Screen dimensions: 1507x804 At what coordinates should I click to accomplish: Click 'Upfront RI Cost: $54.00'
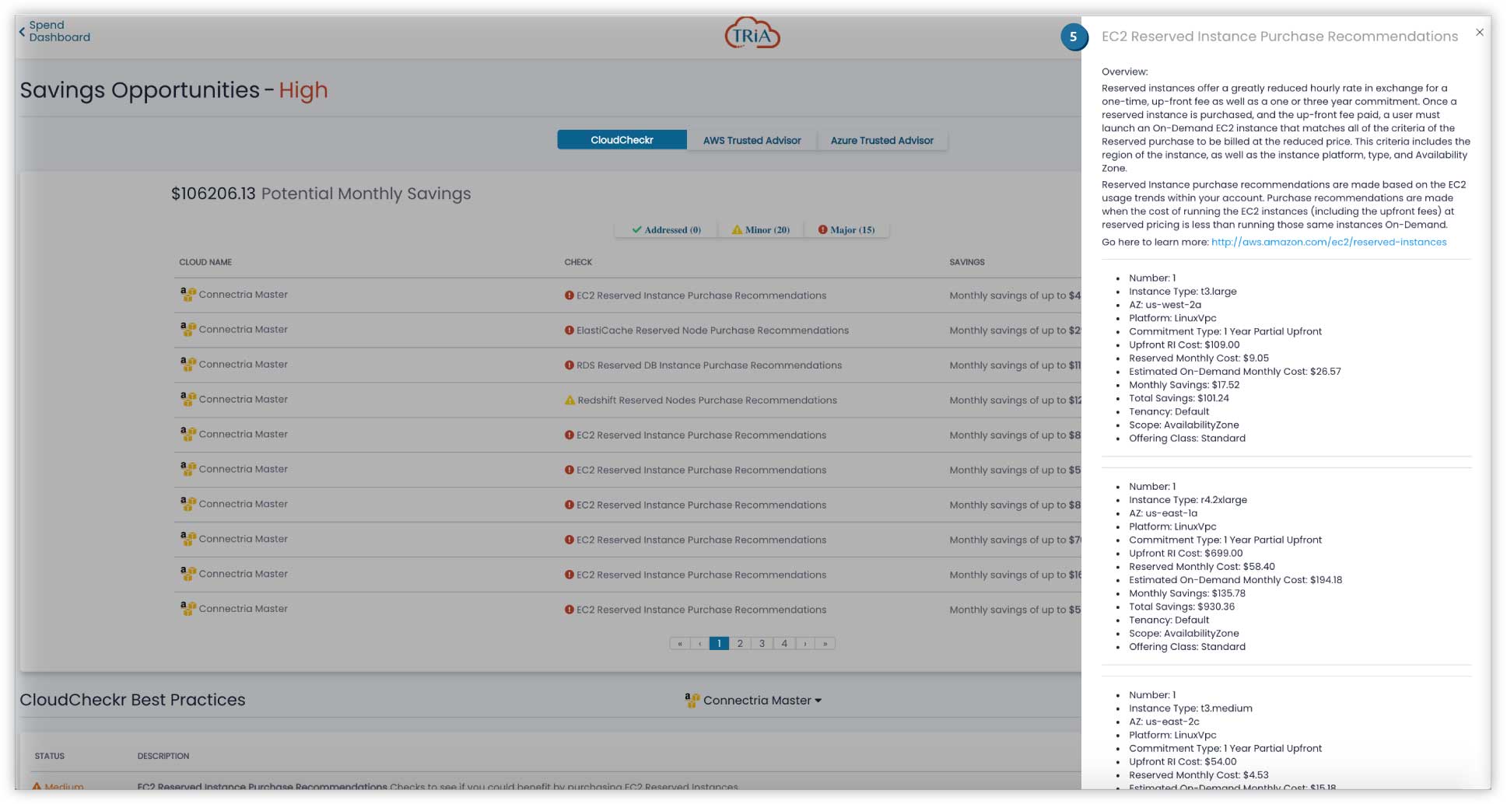(x=1183, y=762)
